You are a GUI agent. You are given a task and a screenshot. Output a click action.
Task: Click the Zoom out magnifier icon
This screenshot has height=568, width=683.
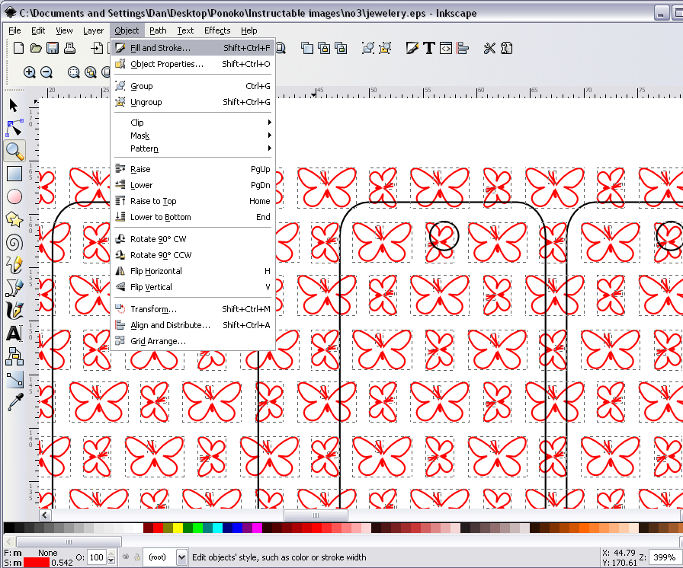click(46, 72)
